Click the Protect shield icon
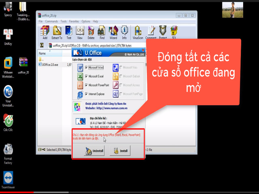This screenshot has height=194, width=259. [x=163, y=32]
